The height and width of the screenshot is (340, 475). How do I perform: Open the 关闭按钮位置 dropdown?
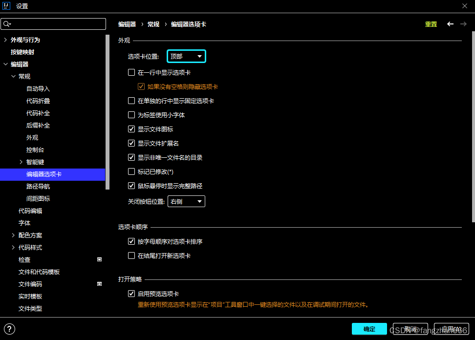click(186, 201)
